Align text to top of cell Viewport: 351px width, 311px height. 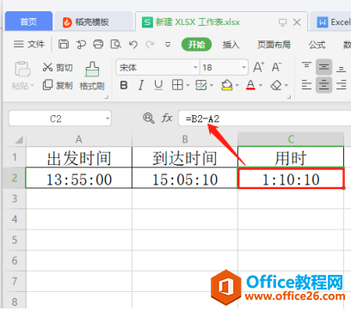(x=306, y=66)
